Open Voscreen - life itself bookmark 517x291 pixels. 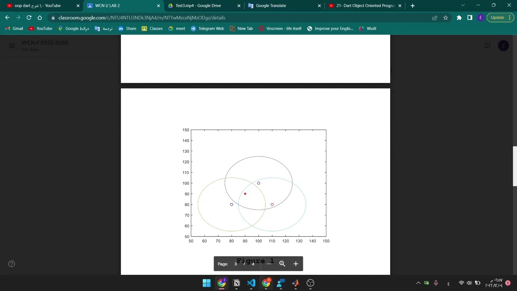(x=280, y=29)
